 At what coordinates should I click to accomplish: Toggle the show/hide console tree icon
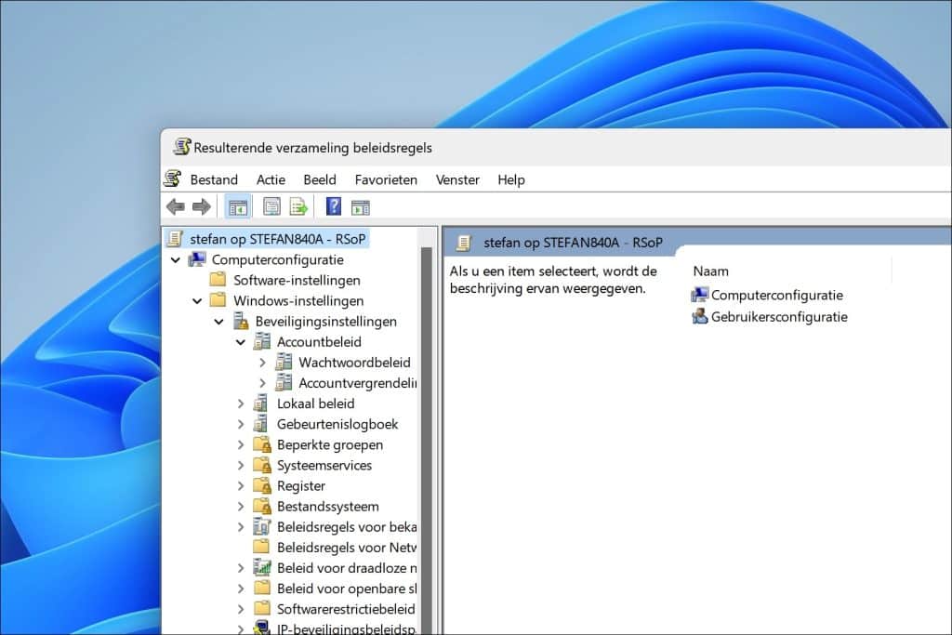coord(237,207)
